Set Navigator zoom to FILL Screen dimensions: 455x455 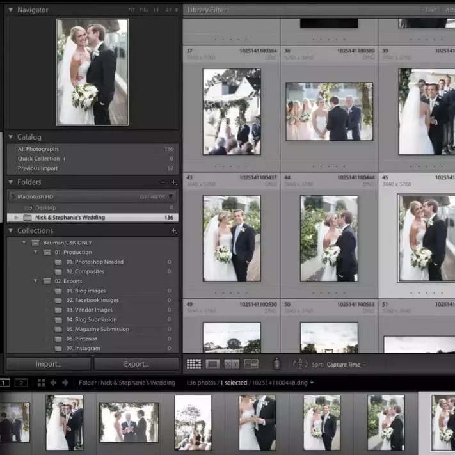tap(144, 10)
